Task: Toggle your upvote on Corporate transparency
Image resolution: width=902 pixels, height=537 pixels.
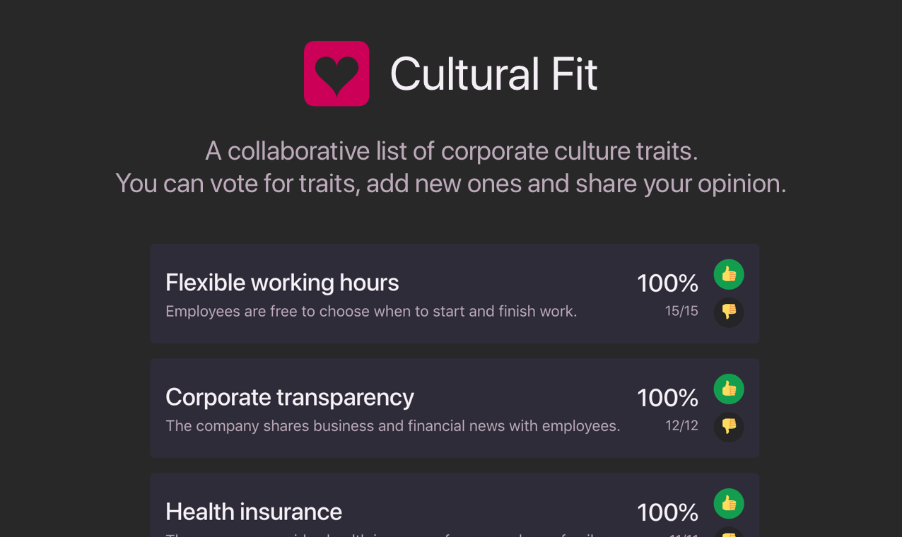Action: click(729, 389)
